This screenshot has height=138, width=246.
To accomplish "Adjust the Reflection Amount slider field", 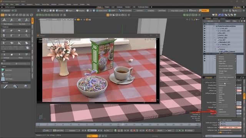I will [x=230, y=123].
